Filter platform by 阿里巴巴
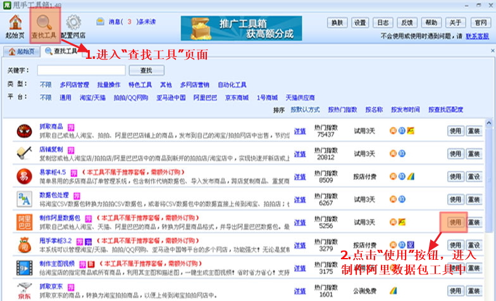Screen dimensions: 496x301 (205, 97)
